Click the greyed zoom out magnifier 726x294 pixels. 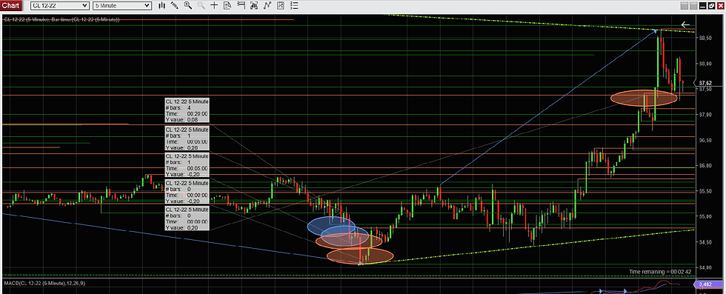[201, 6]
